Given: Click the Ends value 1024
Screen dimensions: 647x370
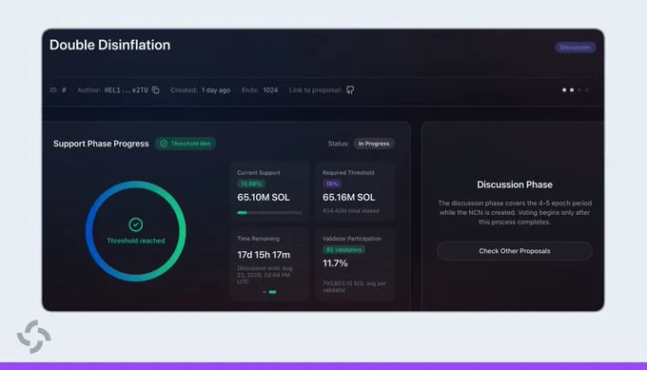Looking at the screenshot, I should click(x=270, y=90).
